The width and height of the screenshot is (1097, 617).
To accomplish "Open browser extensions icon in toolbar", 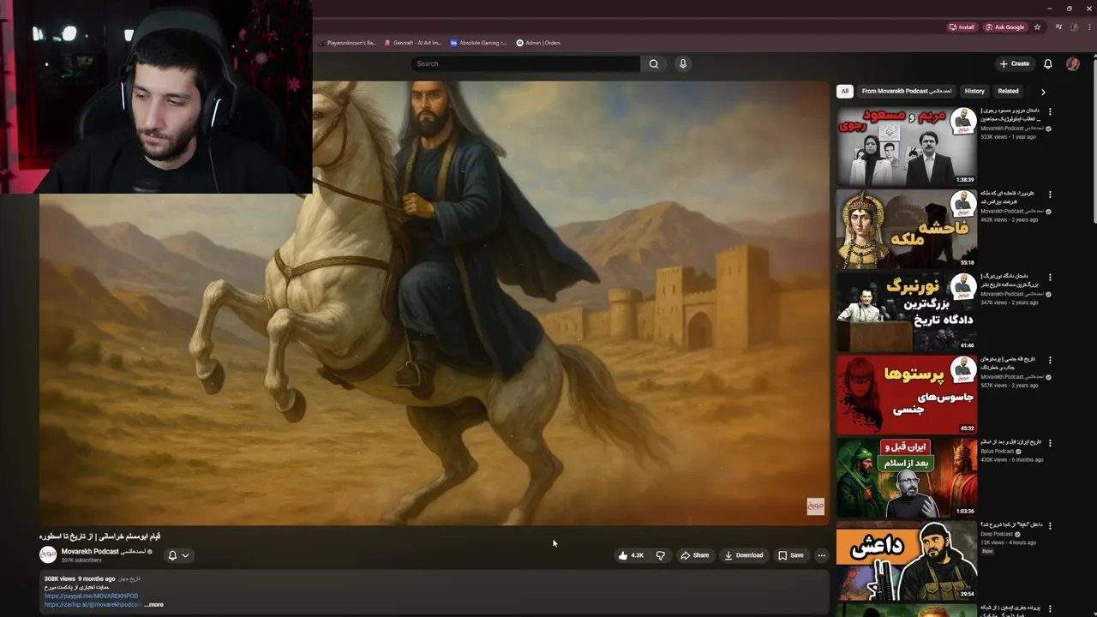I will (x=1058, y=27).
